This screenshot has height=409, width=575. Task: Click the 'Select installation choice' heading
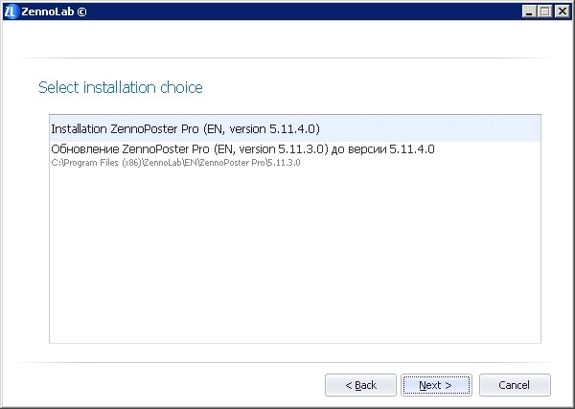point(120,87)
